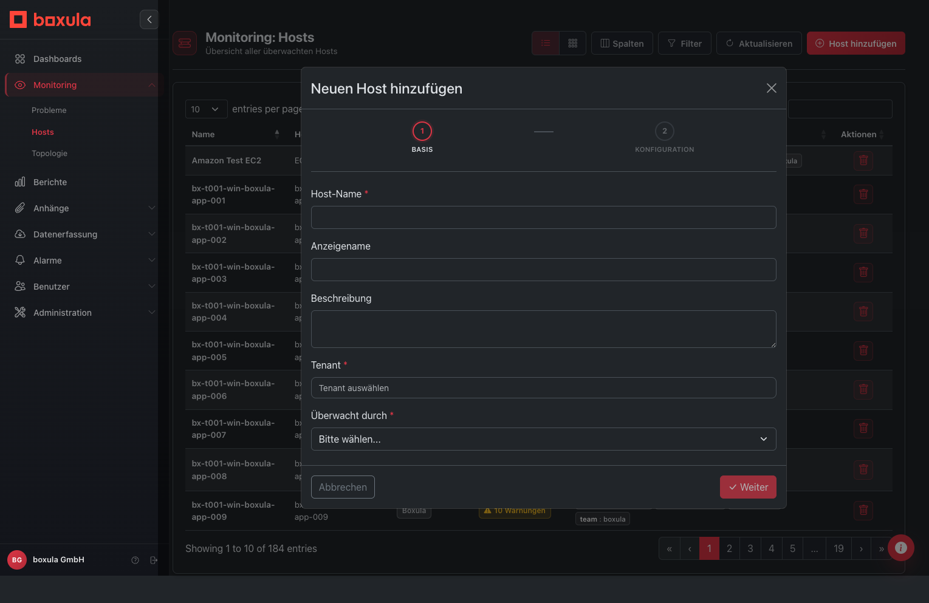This screenshot has width=929, height=603.
Task: Click Weiter to continue
Action: 748,487
